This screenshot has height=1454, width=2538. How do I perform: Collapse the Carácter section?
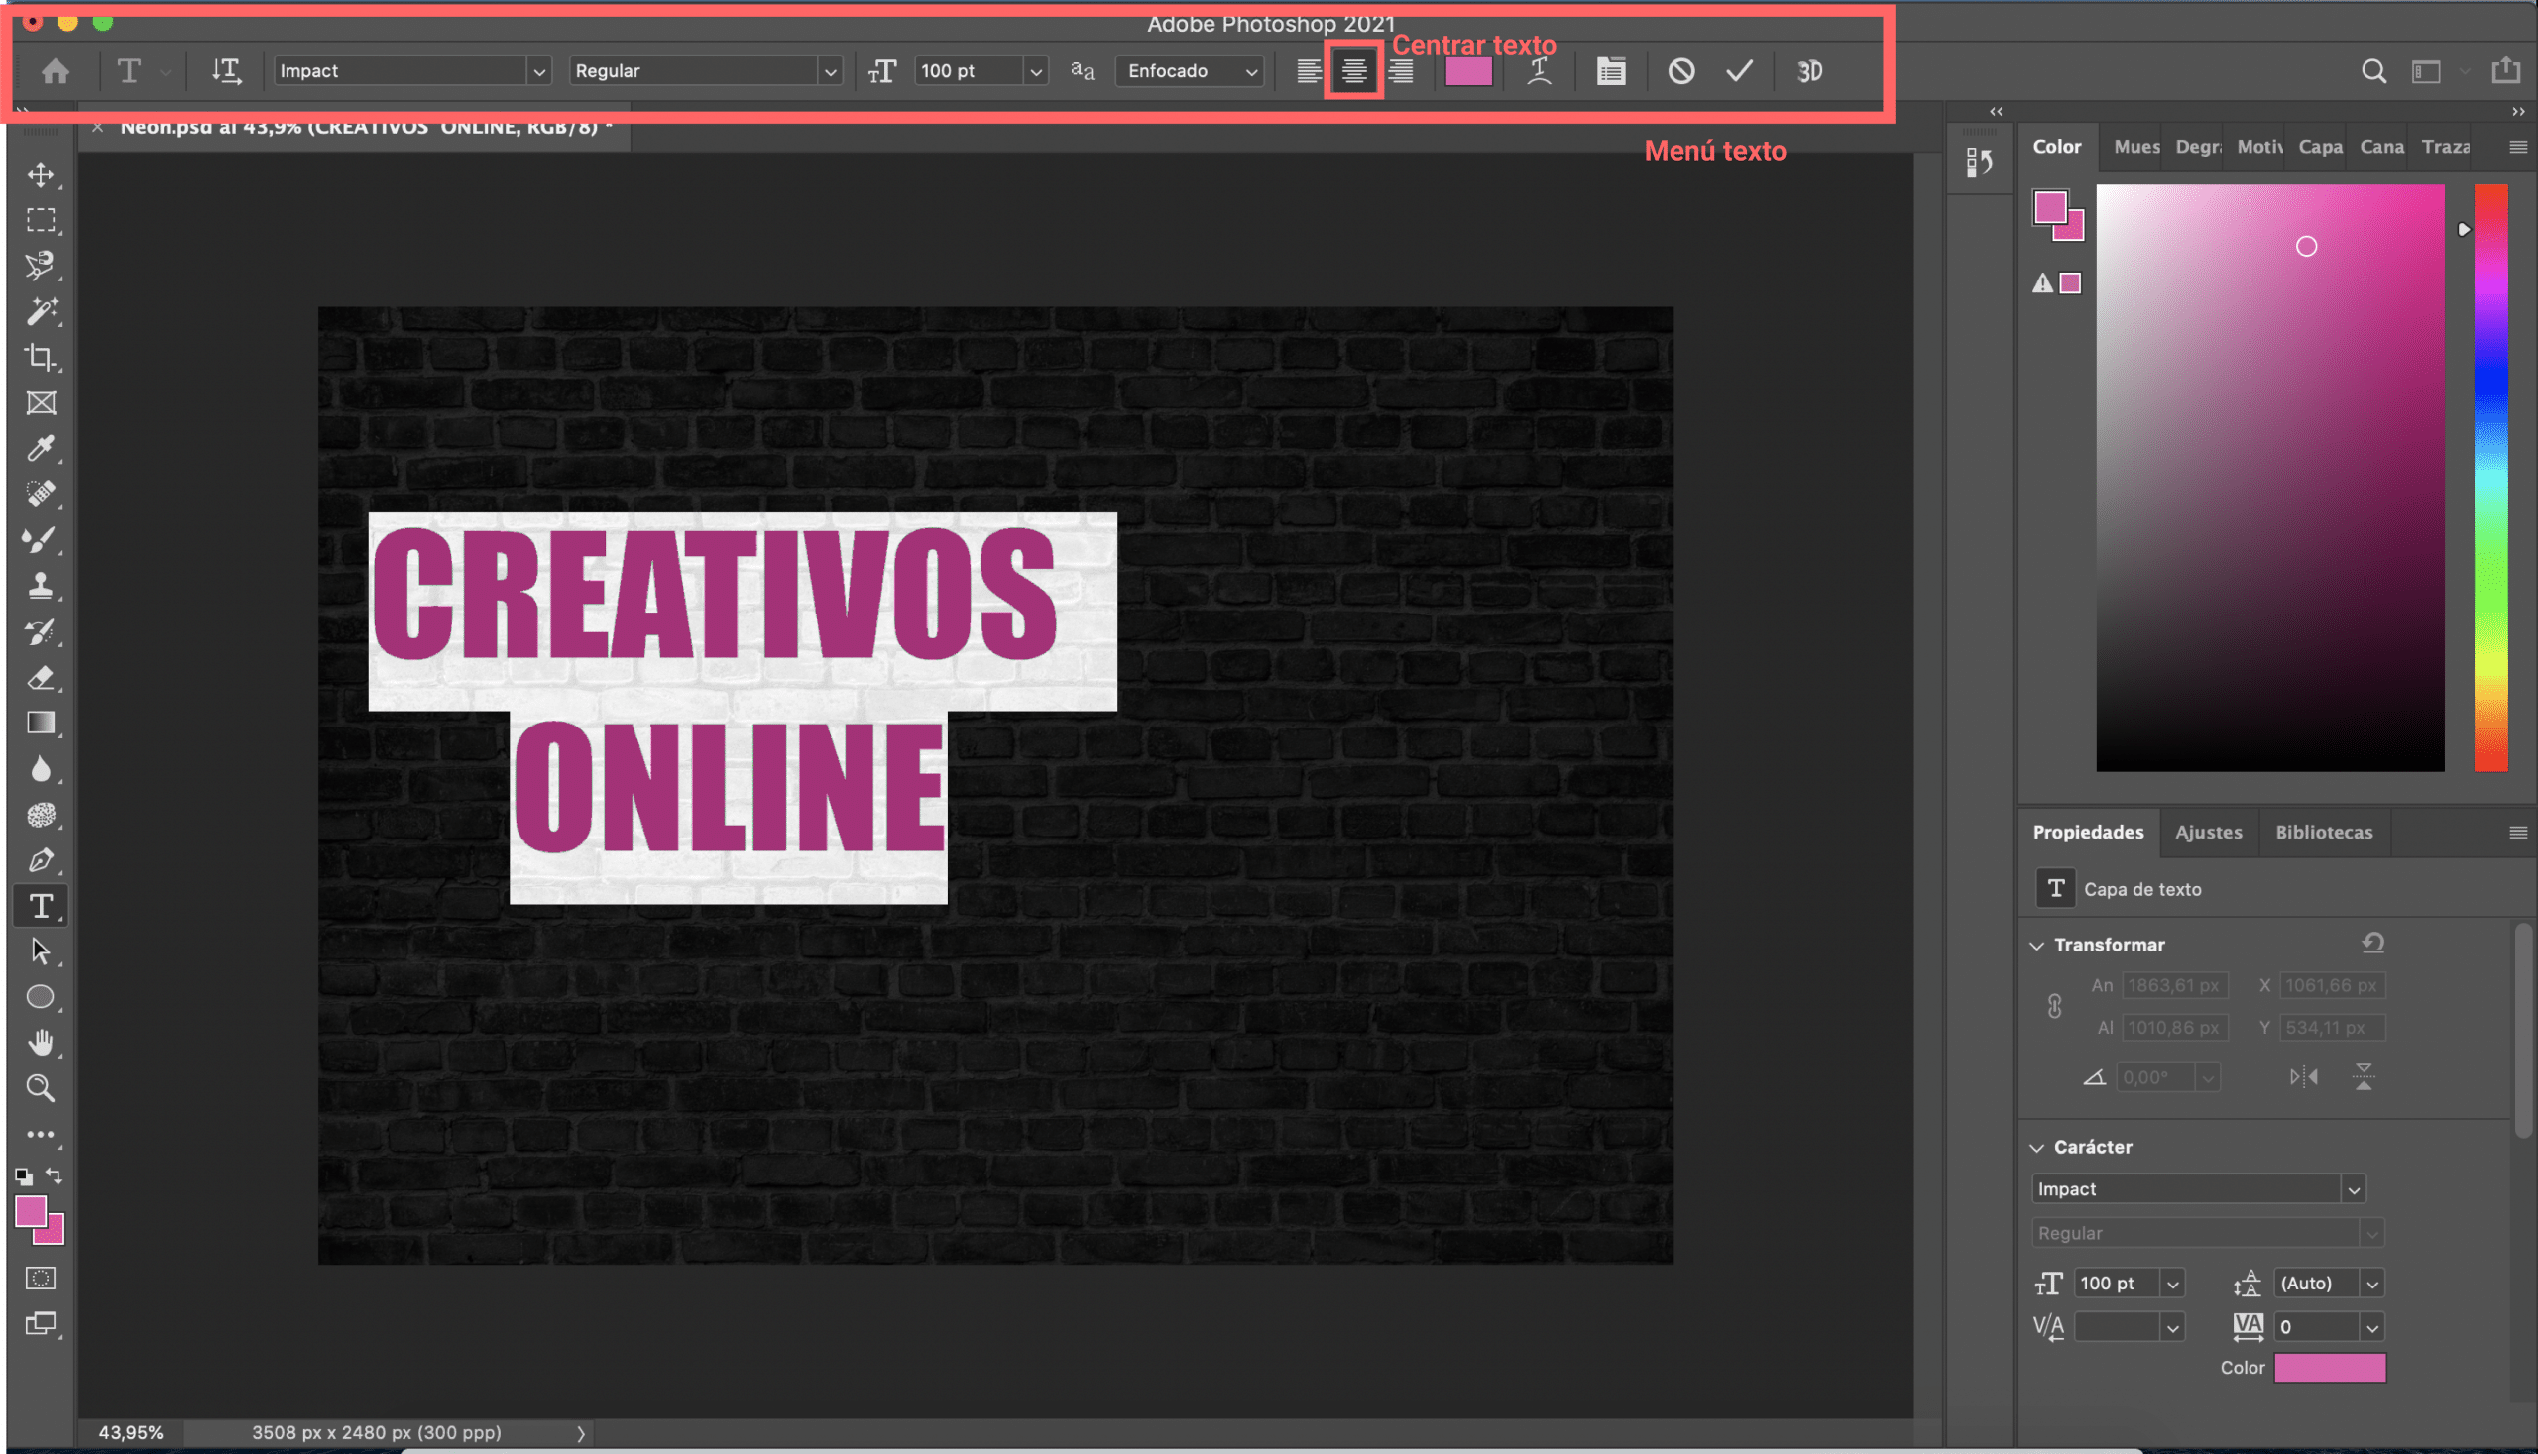point(2037,1148)
